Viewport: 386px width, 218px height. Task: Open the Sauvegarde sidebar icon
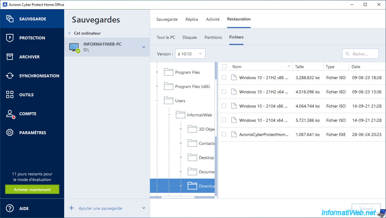pyautogui.click(x=10, y=19)
